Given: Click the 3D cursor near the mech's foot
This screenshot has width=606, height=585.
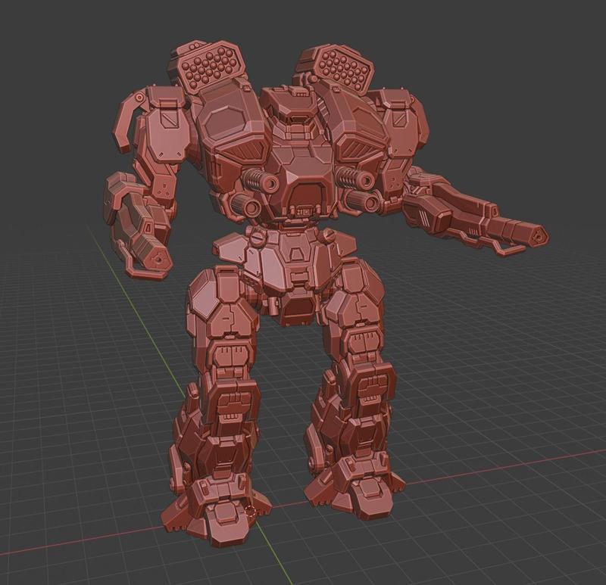Looking at the screenshot, I should [250, 512].
